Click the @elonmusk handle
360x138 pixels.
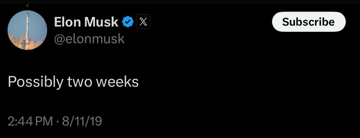coord(89,39)
